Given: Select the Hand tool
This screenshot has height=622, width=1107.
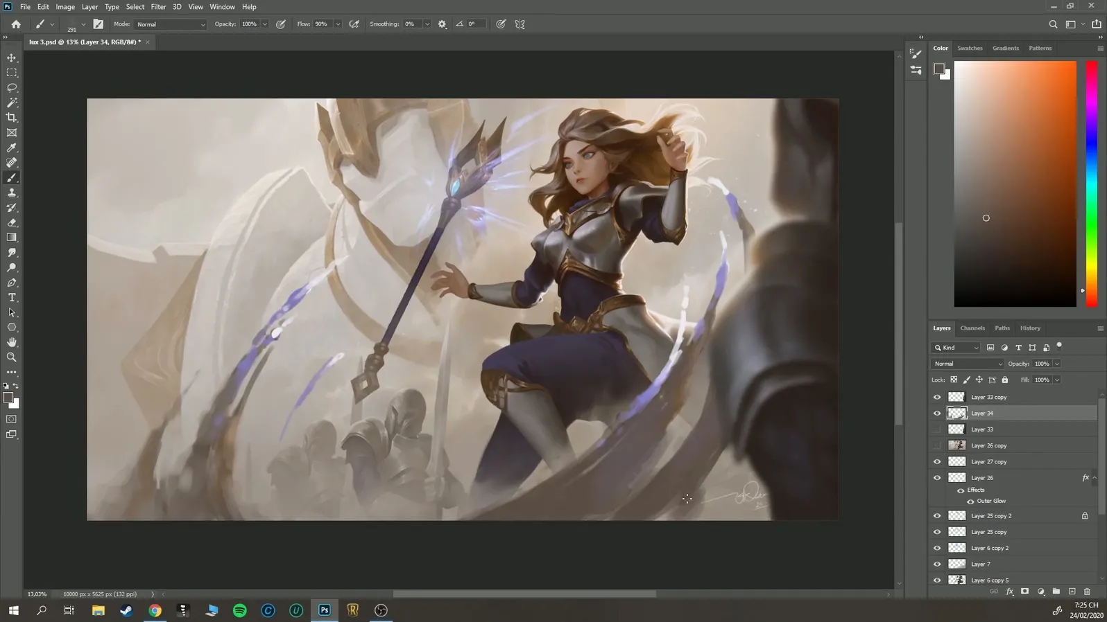Looking at the screenshot, I should point(12,342).
